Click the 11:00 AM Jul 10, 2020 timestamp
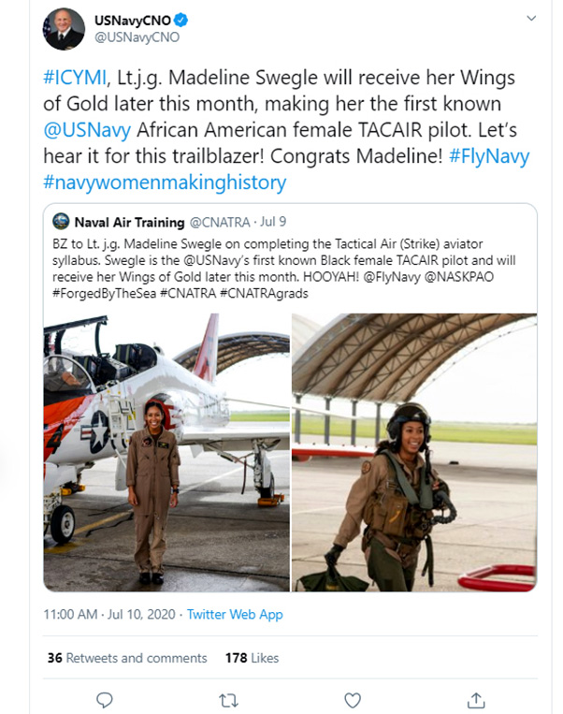This screenshot has height=714, width=563. tap(109, 614)
